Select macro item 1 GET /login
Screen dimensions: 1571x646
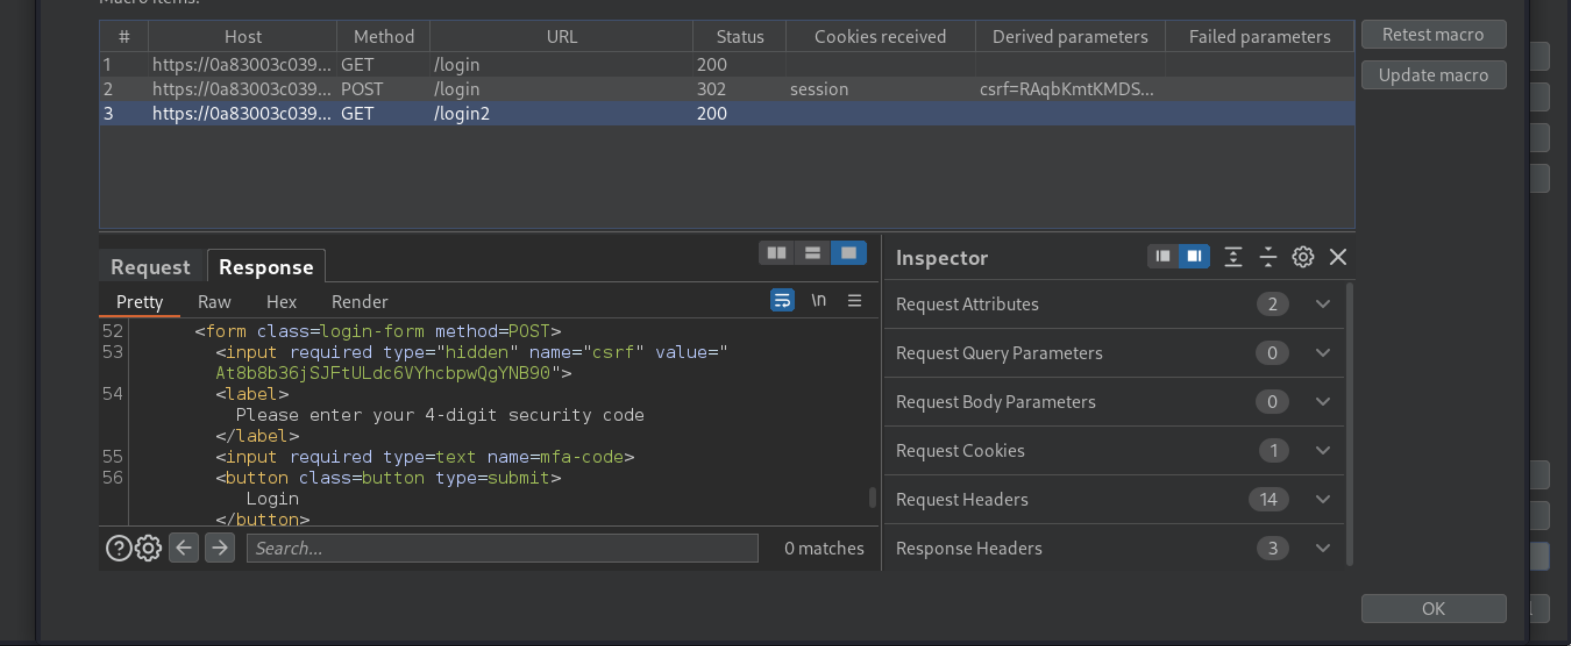[727, 65]
